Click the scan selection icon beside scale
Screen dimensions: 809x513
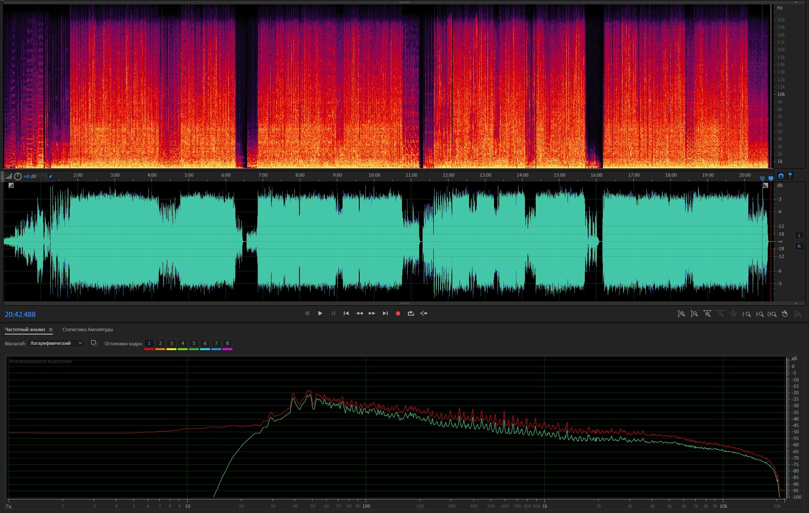tap(94, 343)
